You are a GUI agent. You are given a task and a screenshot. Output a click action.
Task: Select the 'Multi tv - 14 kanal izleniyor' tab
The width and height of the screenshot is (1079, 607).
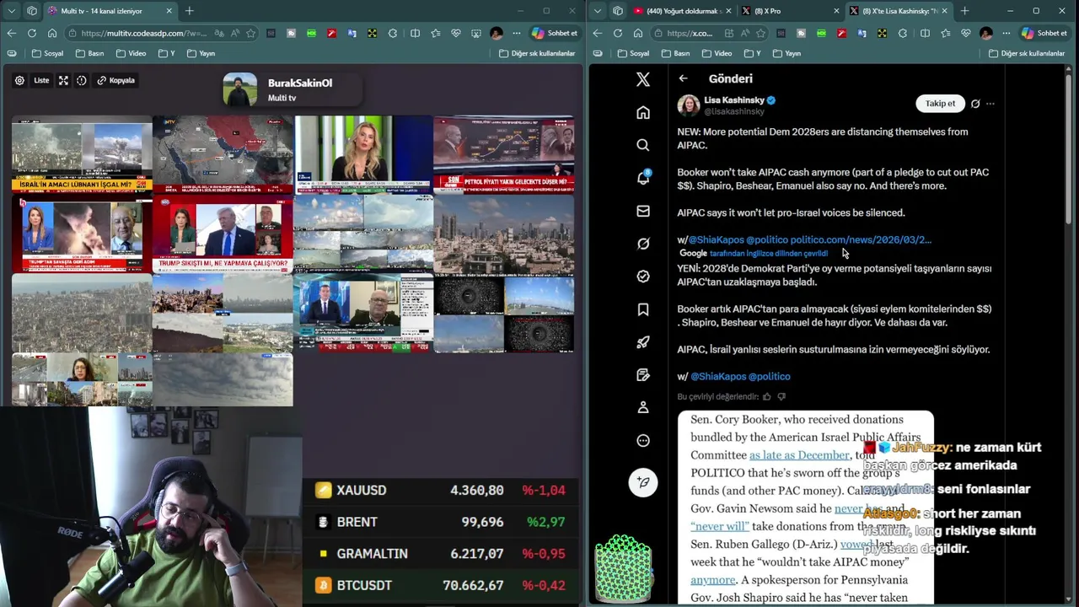coord(110,11)
